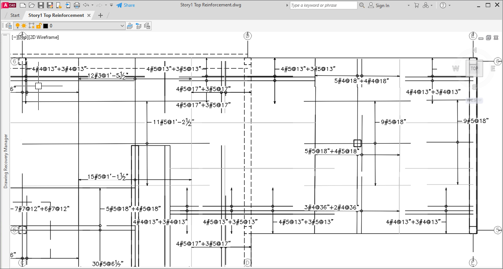The width and height of the screenshot is (503, 269).
Task: Open Customize Quick Access Toolbar dropdown
Action: 111,5
